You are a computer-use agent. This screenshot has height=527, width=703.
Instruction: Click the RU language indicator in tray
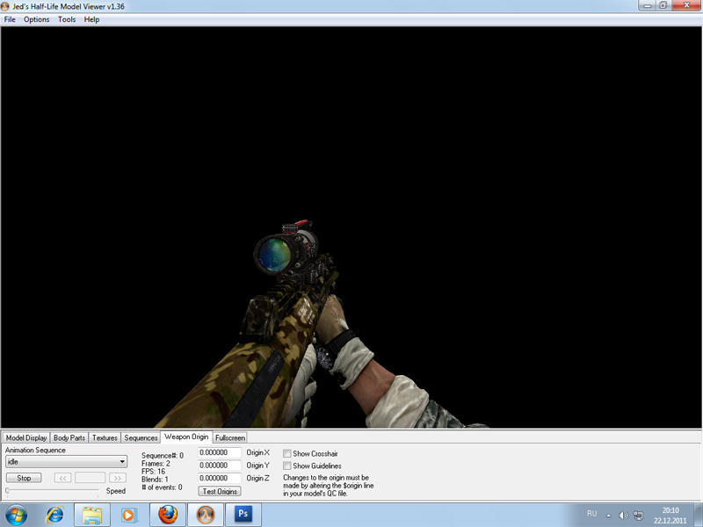(591, 514)
